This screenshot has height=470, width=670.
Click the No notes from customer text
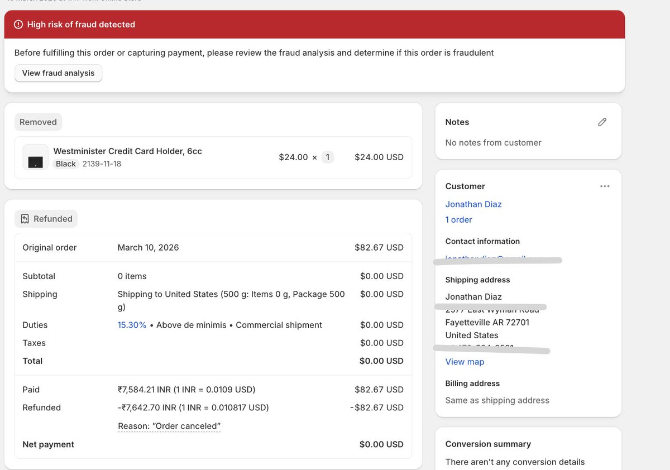494,143
